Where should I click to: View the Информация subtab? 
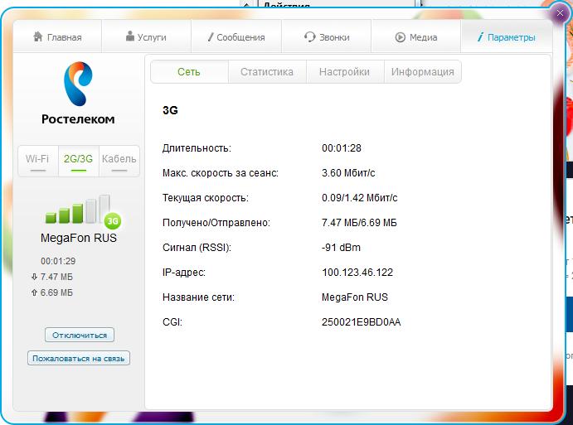pos(423,72)
